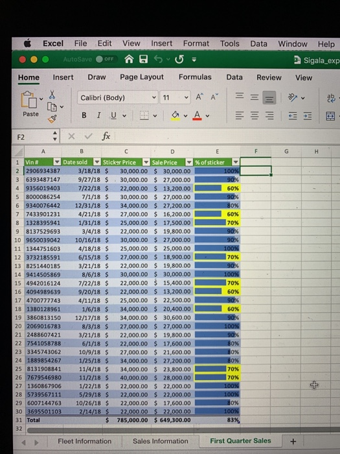Increase the font size
The height and width of the screenshot is (454, 340).
pos(199,97)
